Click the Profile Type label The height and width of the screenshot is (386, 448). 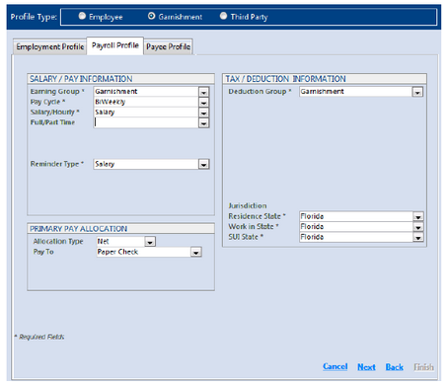34,17
